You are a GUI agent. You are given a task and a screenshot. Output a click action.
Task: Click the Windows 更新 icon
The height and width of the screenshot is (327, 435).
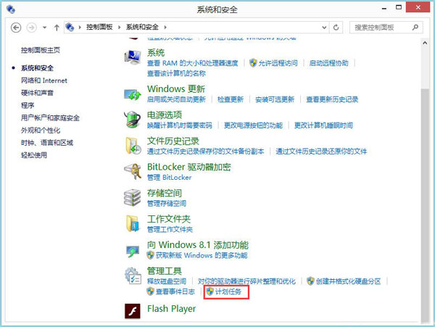point(133,94)
